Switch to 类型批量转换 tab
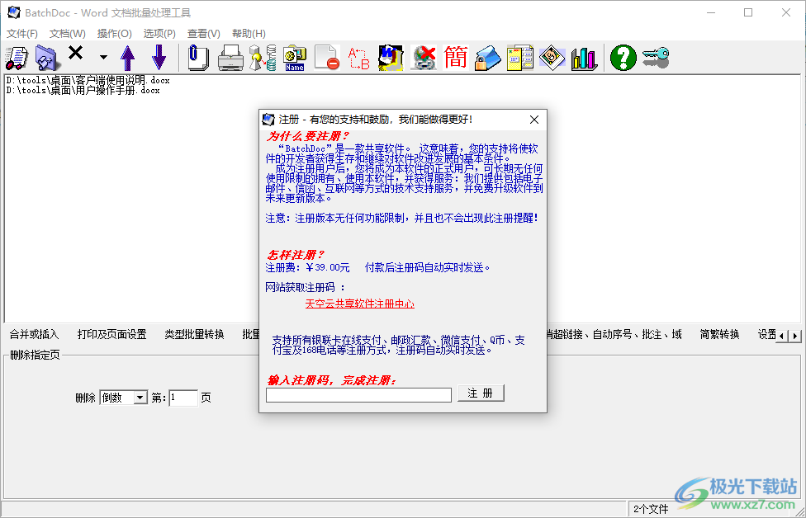The height and width of the screenshot is (518, 806). 194,335
